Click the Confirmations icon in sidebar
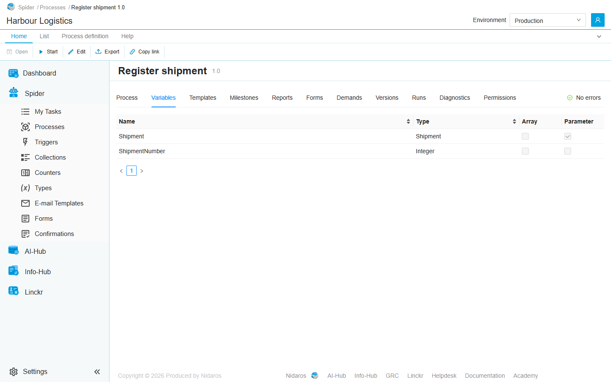The image size is (611, 382). point(25,234)
